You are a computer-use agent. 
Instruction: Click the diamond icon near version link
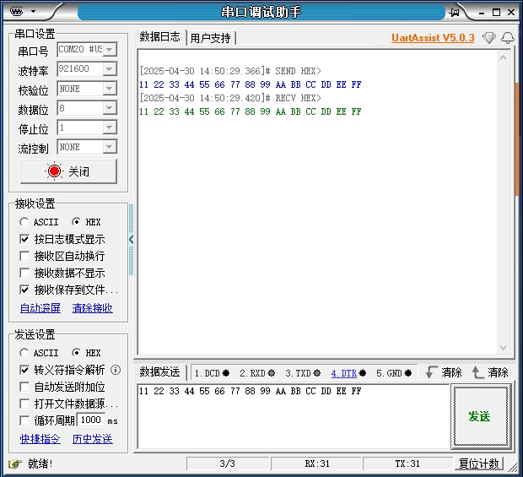[488, 38]
